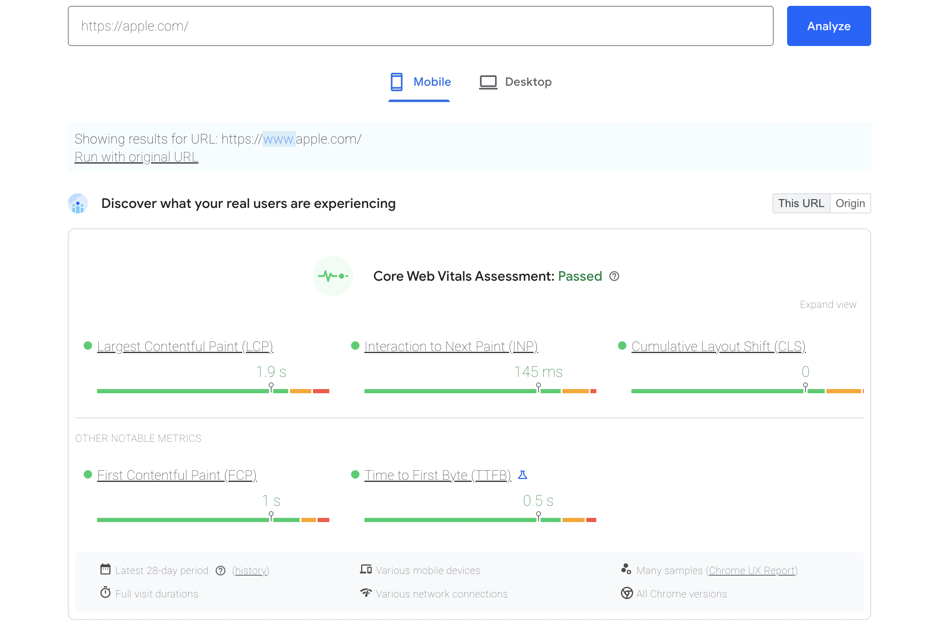Switch to the Desktop tab
Image resolution: width=944 pixels, height=630 pixels.
[516, 82]
